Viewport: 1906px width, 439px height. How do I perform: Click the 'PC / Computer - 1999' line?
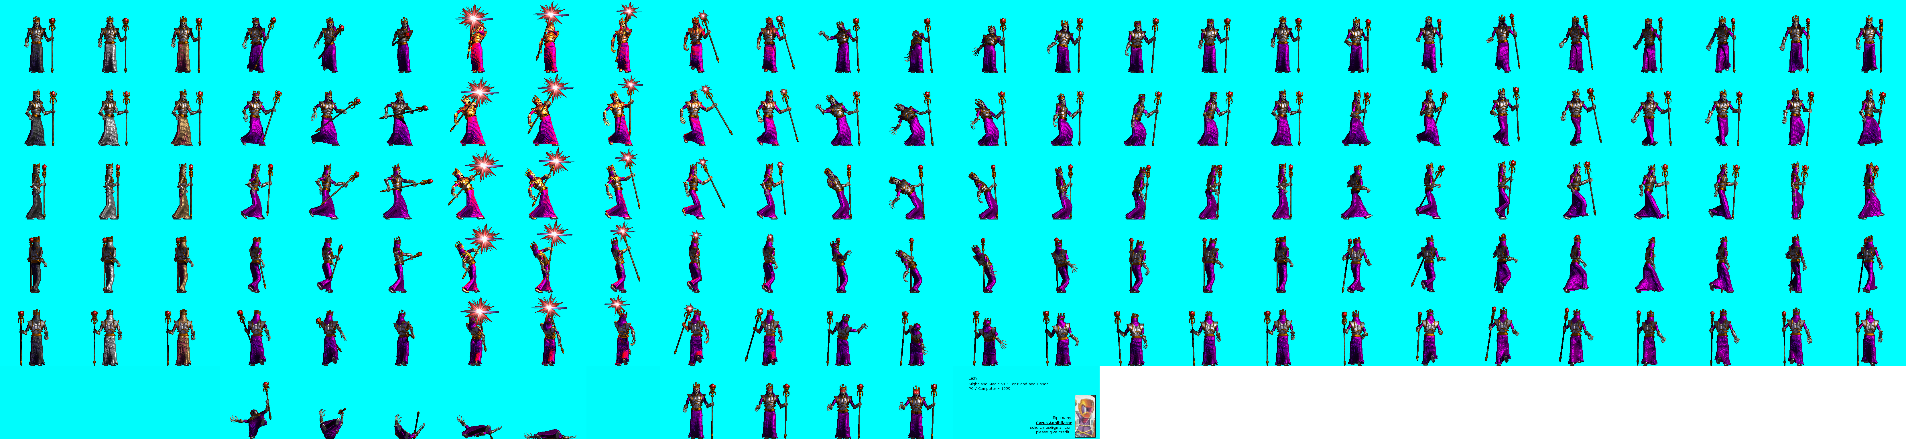(989, 389)
